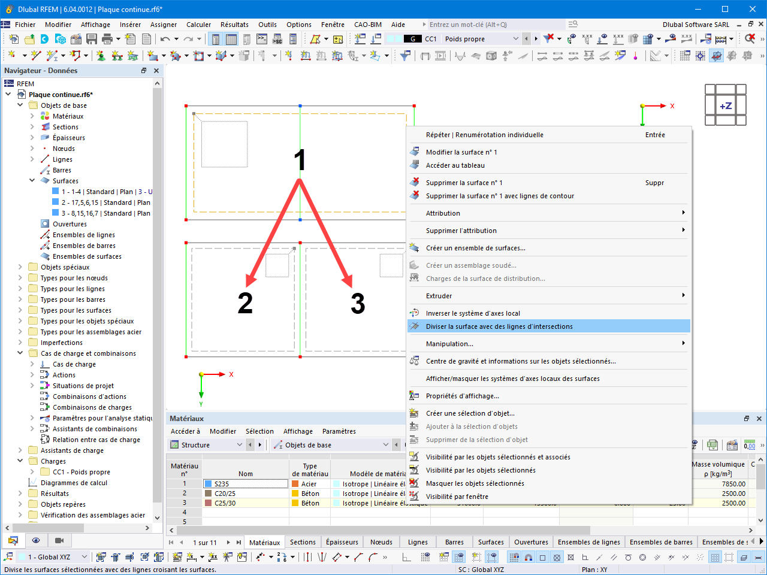Create a new model with toolbar icon

pos(14,39)
